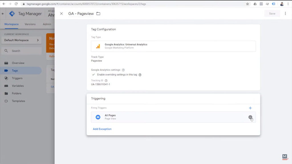The width and height of the screenshot is (292, 164).
Task: Switch to the Versions tab
Action: click(x=30, y=24)
